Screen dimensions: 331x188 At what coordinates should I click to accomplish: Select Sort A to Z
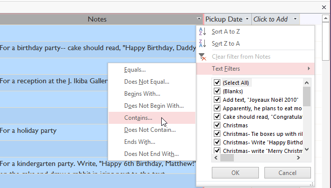[255, 32]
